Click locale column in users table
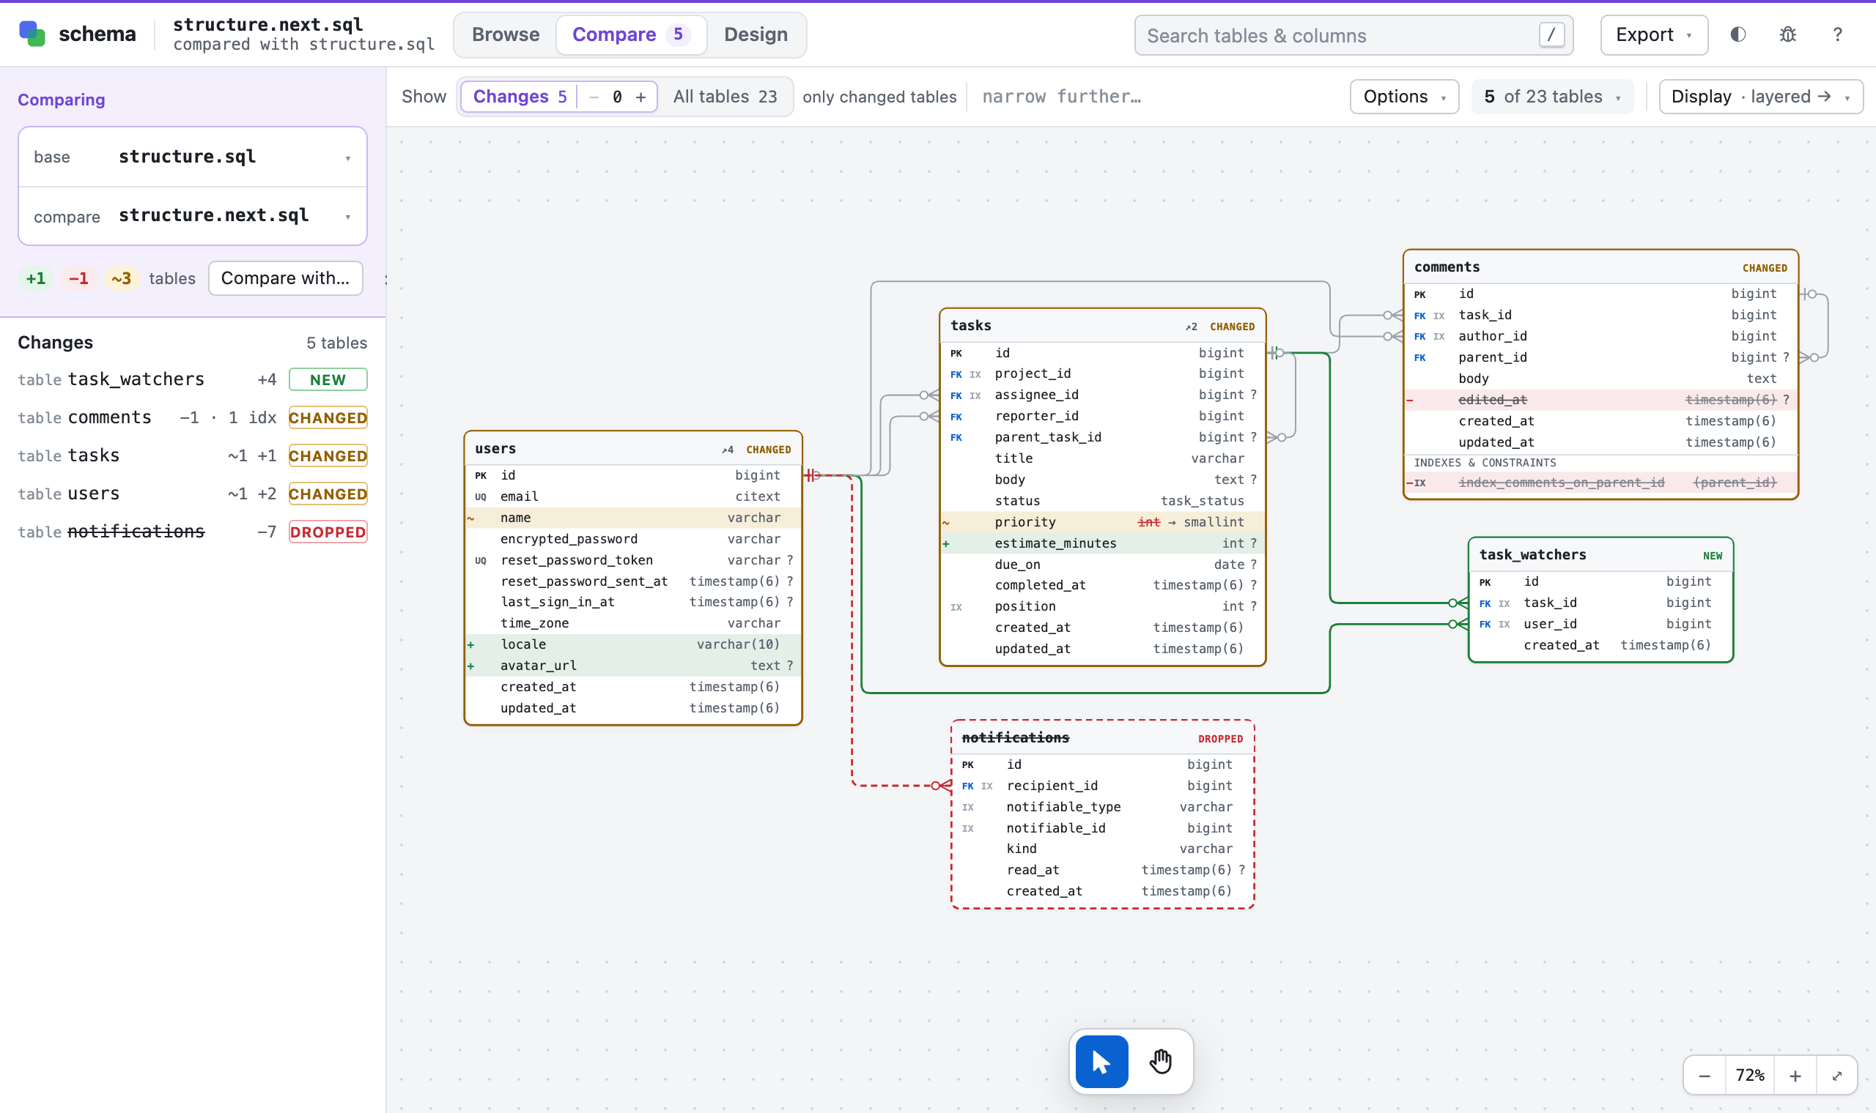This screenshot has width=1876, height=1113. pos(632,644)
